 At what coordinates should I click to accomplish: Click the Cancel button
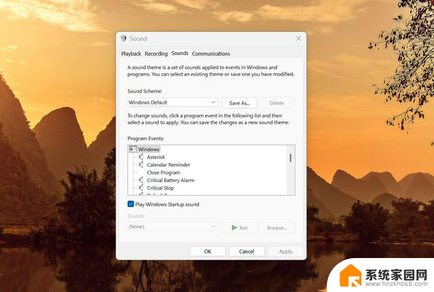click(246, 251)
